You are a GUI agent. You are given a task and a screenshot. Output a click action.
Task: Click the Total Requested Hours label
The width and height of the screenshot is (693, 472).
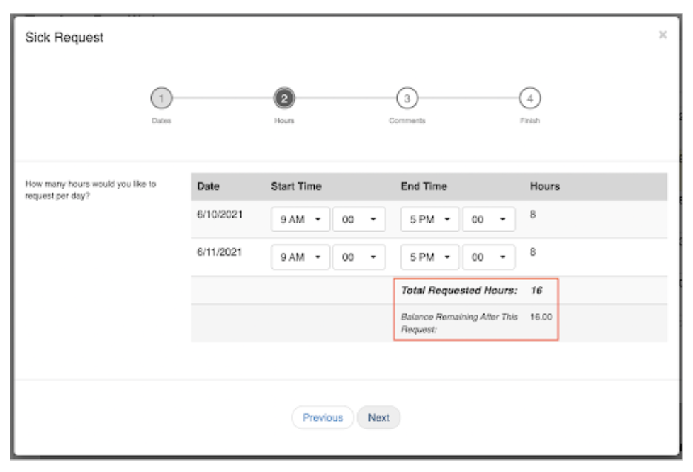click(459, 291)
